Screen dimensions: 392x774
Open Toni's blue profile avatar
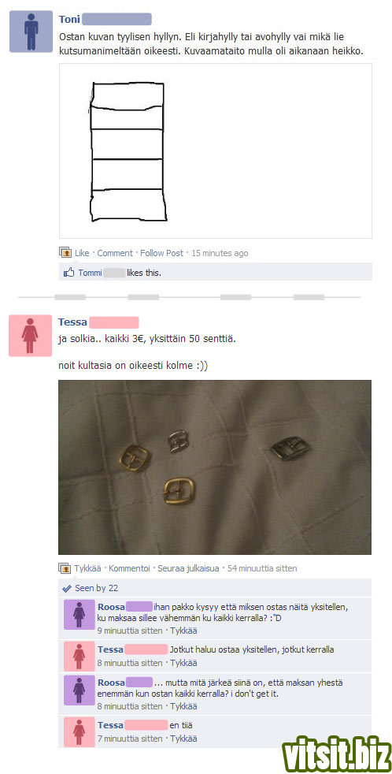tap(31, 31)
